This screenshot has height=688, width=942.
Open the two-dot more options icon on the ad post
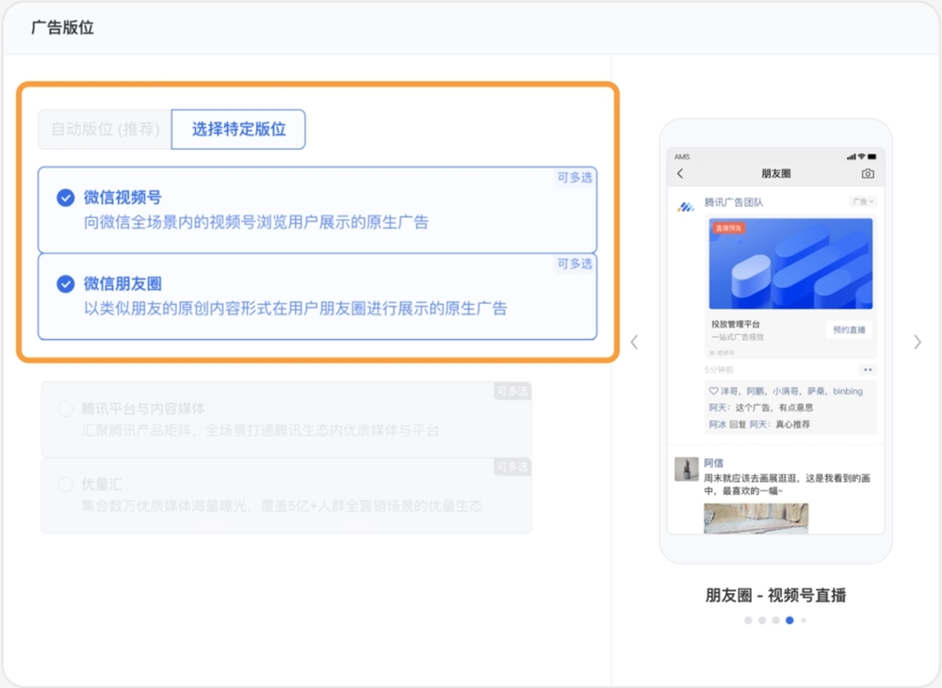867,369
